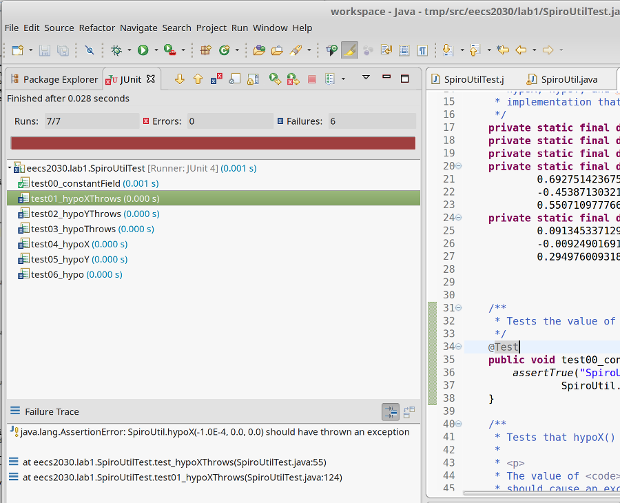Run the External Tools icon

point(169,50)
